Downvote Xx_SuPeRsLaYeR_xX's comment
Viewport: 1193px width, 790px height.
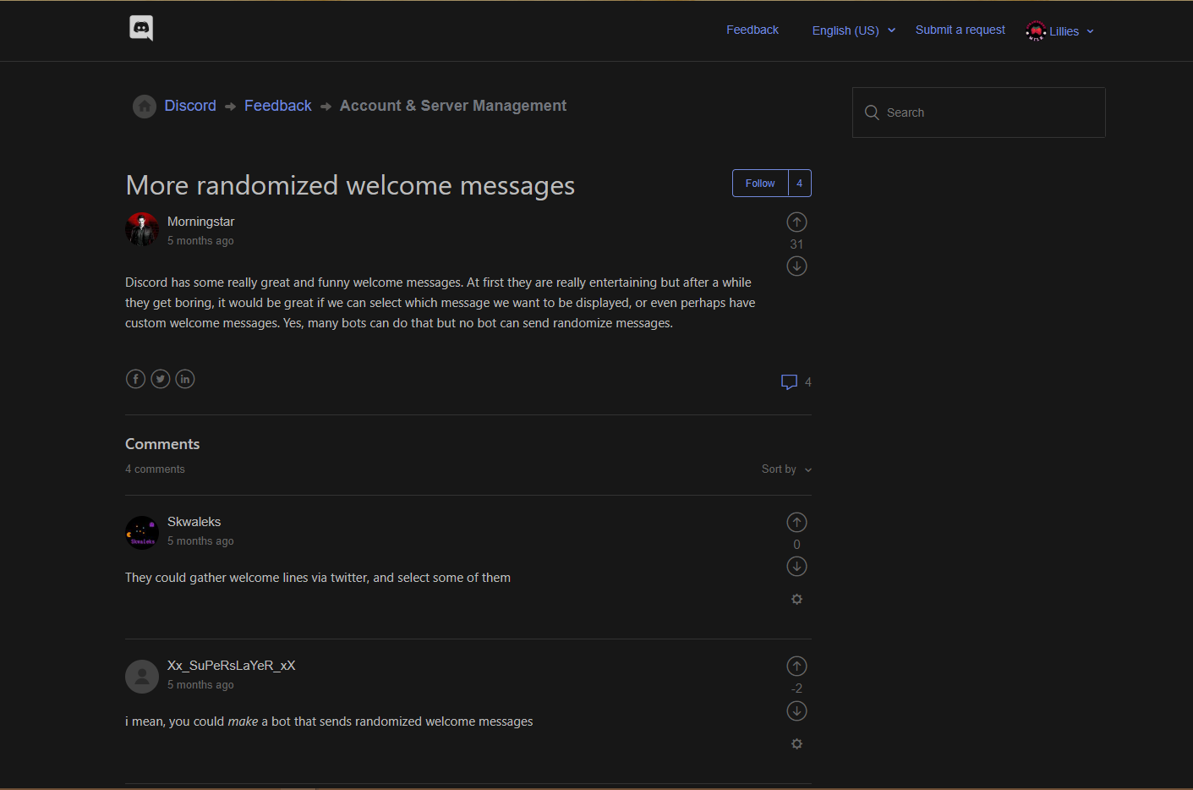(x=796, y=710)
